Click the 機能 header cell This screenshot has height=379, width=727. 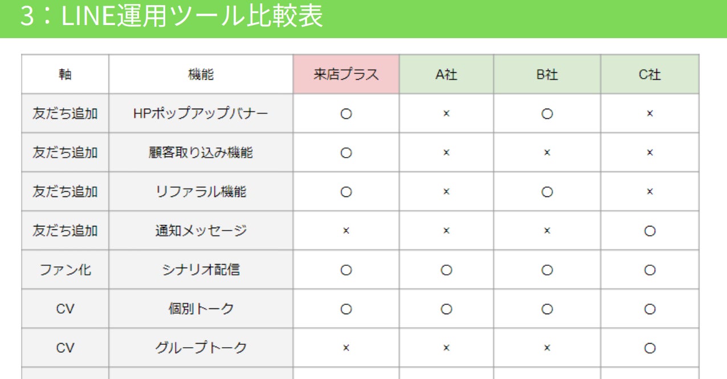pos(201,75)
